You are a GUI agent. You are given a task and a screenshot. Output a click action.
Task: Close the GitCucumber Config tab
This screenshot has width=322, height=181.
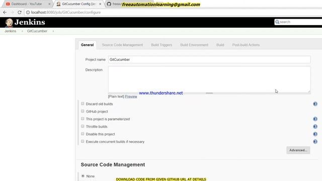[100, 4]
